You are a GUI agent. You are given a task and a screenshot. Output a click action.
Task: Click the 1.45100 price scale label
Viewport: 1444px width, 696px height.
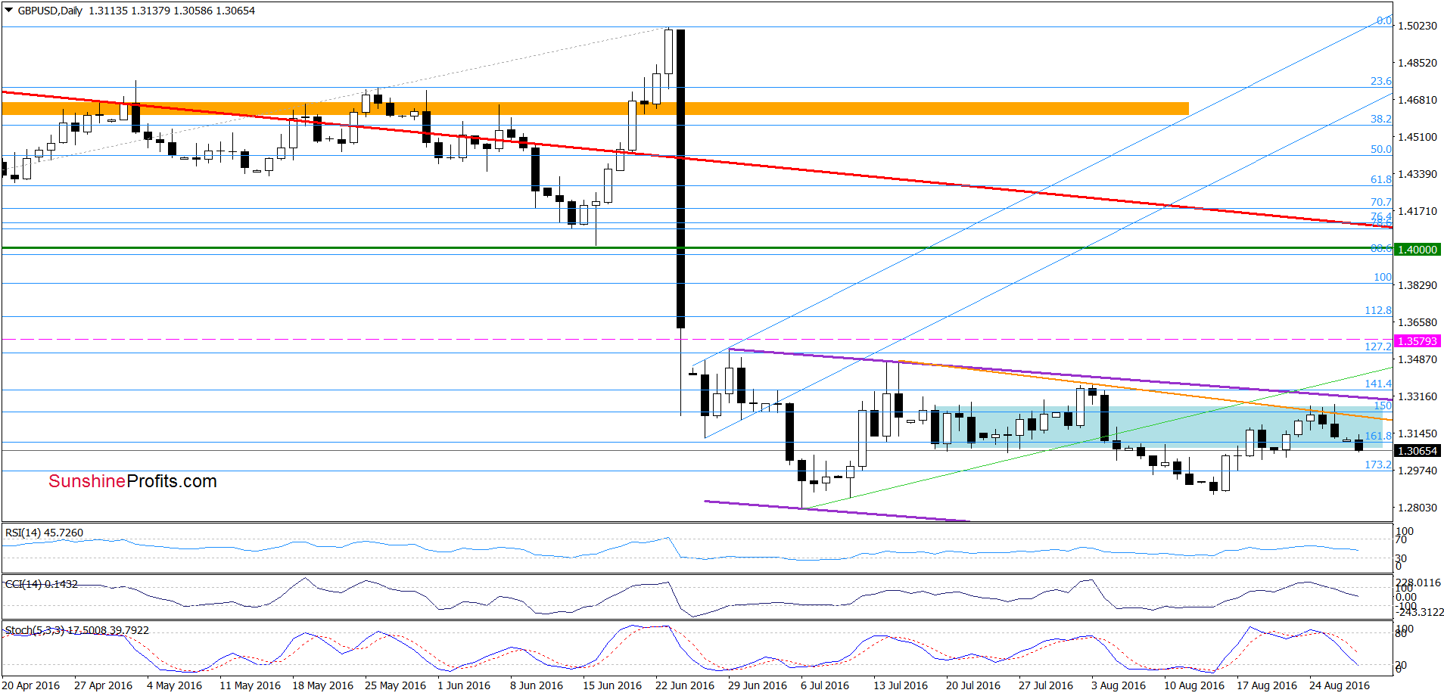1417,137
